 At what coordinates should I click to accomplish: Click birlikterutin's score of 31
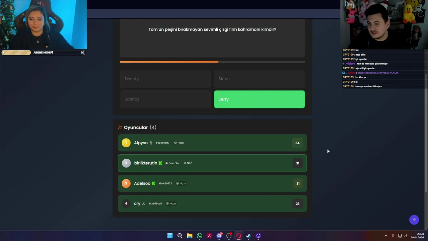(298, 163)
